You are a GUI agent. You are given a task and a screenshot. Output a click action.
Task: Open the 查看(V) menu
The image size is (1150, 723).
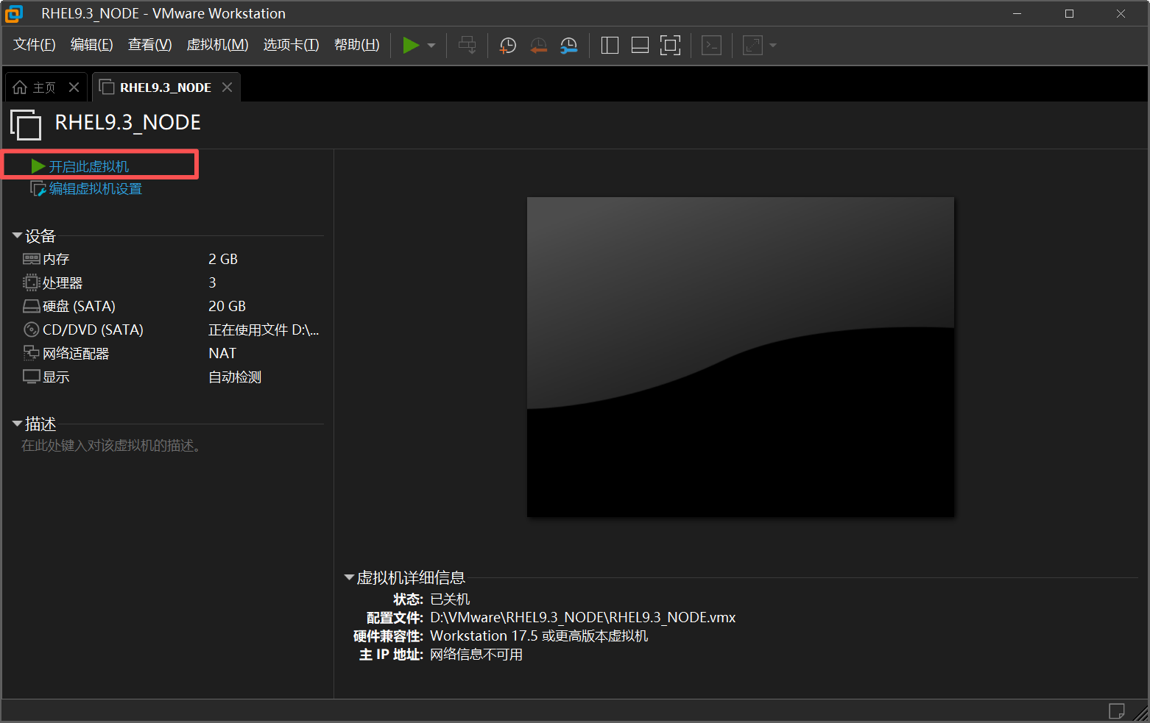150,45
